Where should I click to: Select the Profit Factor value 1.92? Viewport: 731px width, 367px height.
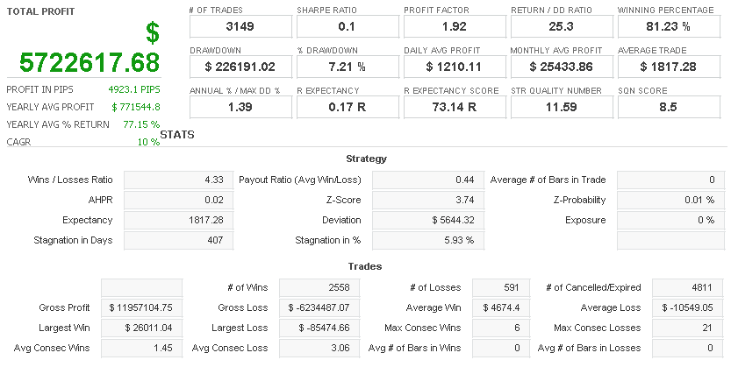click(454, 25)
